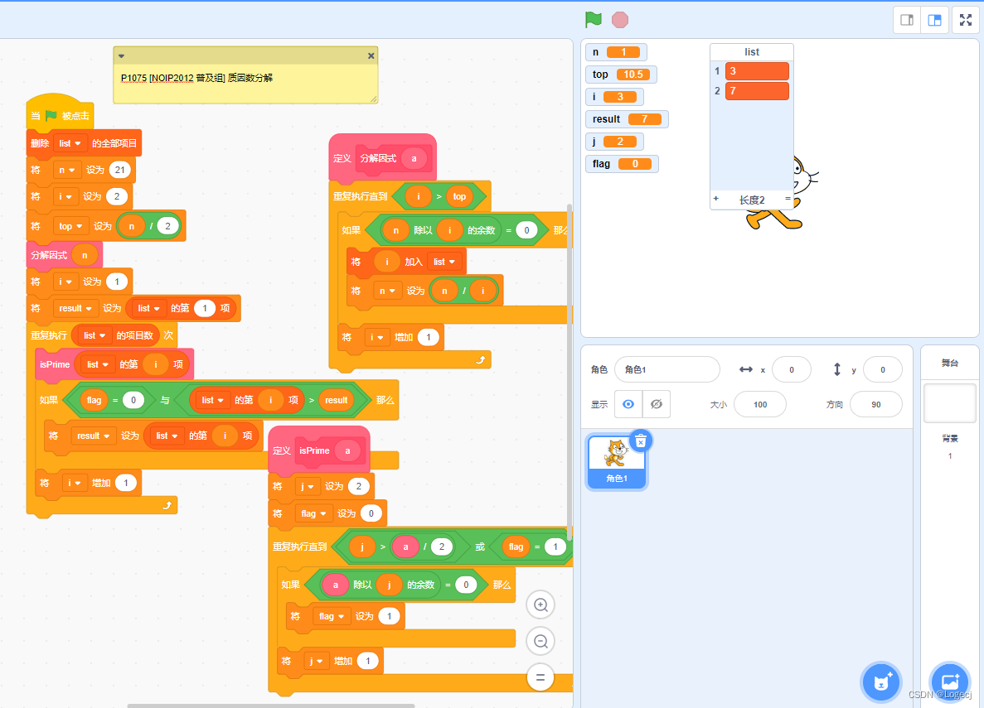Click the list monitor title header

(x=751, y=52)
